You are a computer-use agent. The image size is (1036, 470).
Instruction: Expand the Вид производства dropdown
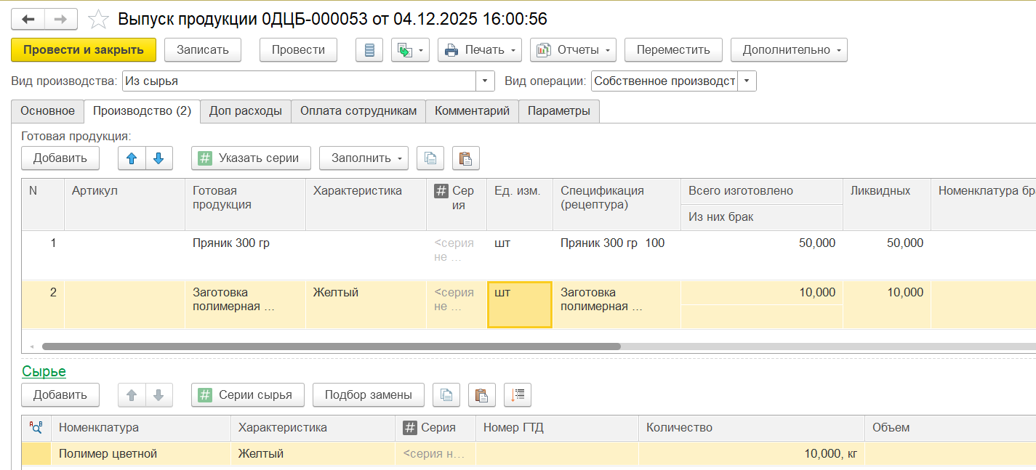click(485, 81)
